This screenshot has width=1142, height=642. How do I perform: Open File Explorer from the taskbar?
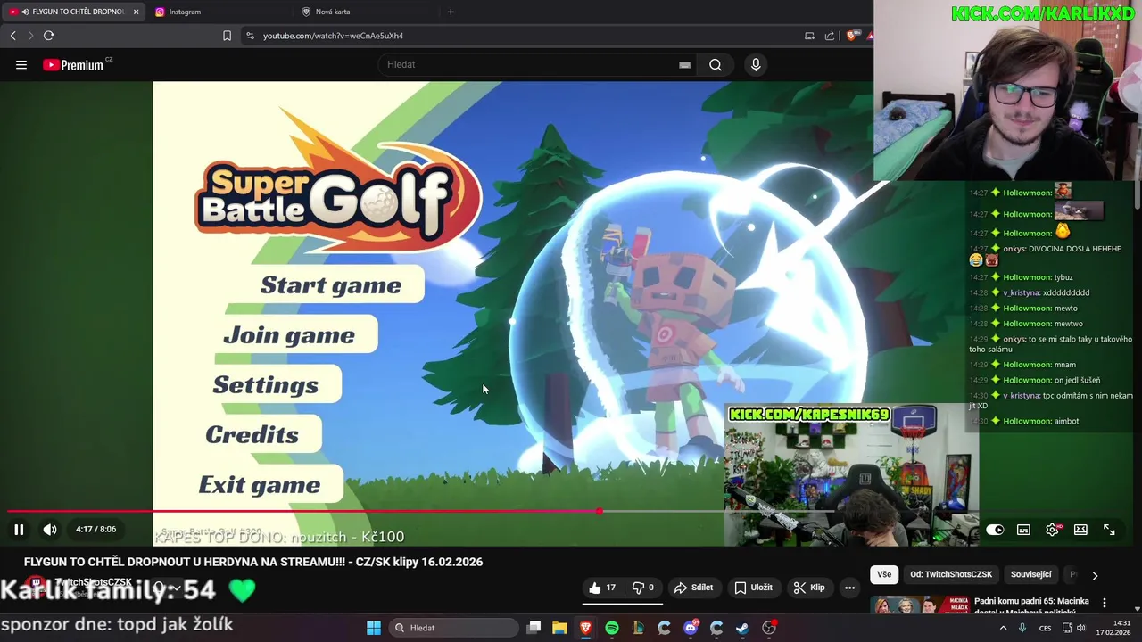[x=559, y=628]
